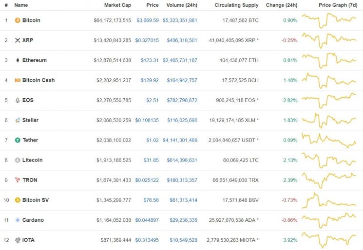Click the Litecoin logo icon
Viewport: 363px width, 250px height.
tap(18, 160)
